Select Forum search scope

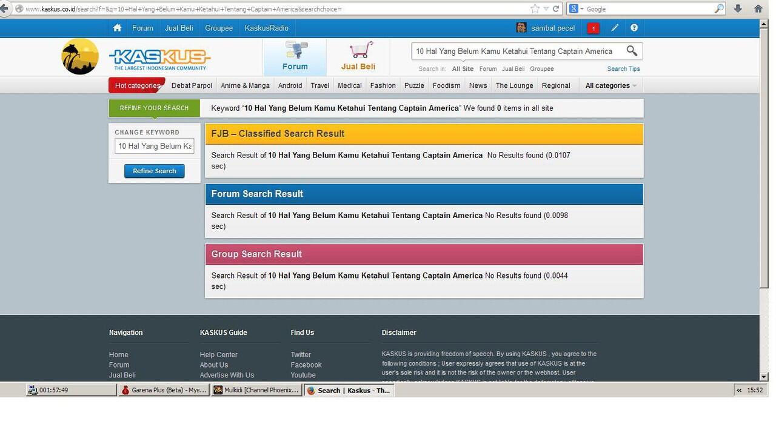(x=488, y=69)
